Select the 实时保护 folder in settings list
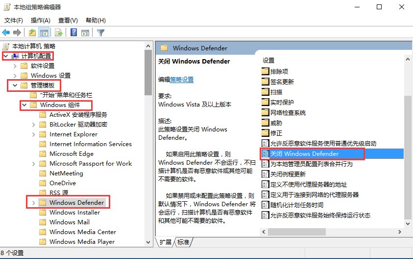 tap(282, 103)
